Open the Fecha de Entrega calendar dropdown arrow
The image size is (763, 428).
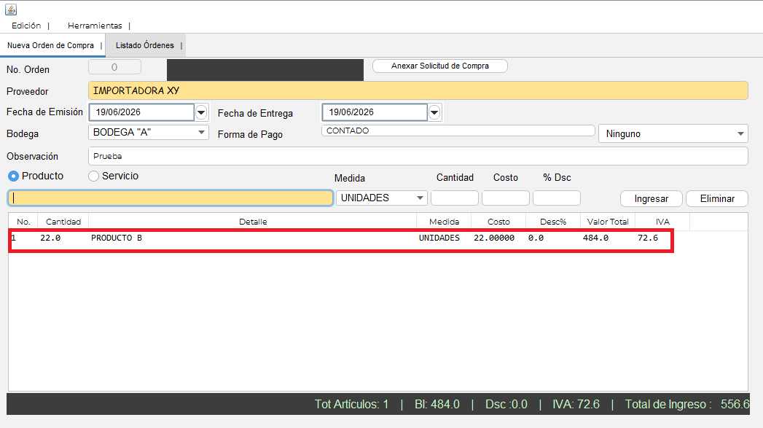tap(434, 112)
